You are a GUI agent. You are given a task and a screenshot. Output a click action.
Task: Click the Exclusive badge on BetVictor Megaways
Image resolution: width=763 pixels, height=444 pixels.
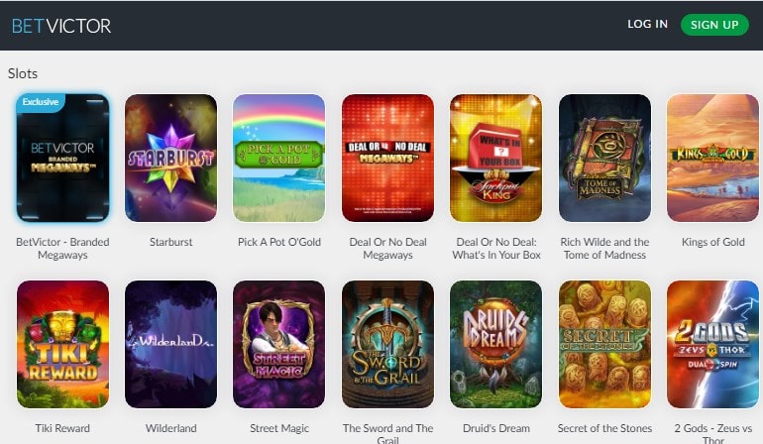[x=40, y=102]
